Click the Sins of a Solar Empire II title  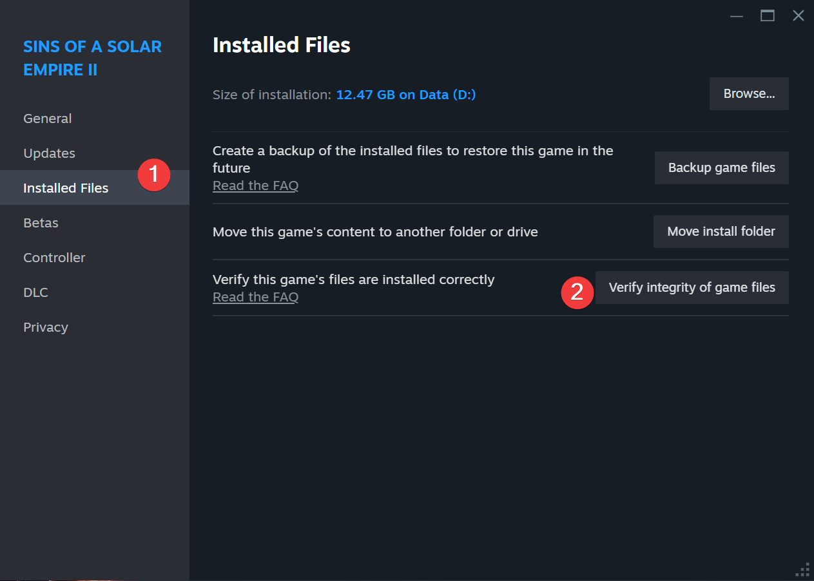tap(93, 58)
